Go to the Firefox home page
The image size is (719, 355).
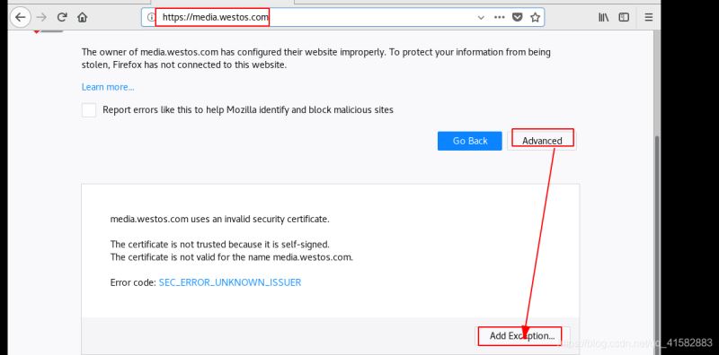82,17
